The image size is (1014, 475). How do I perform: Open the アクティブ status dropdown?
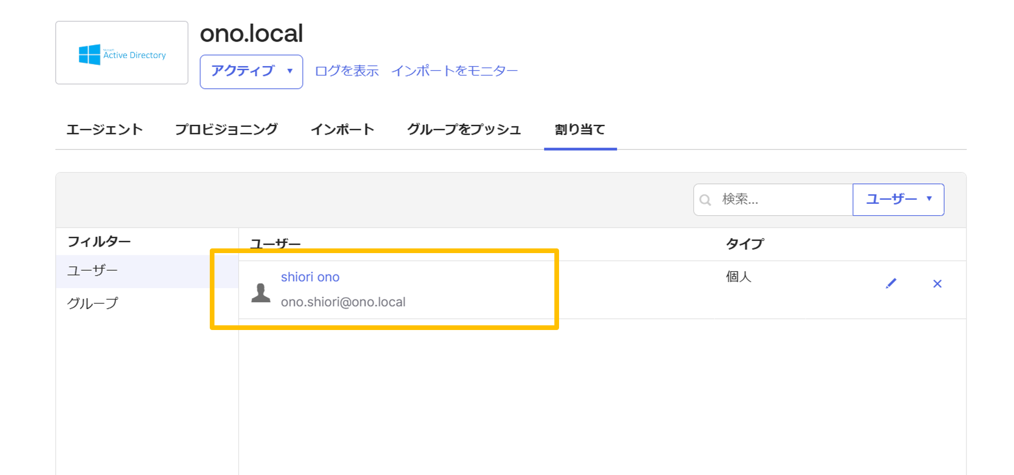pos(251,71)
